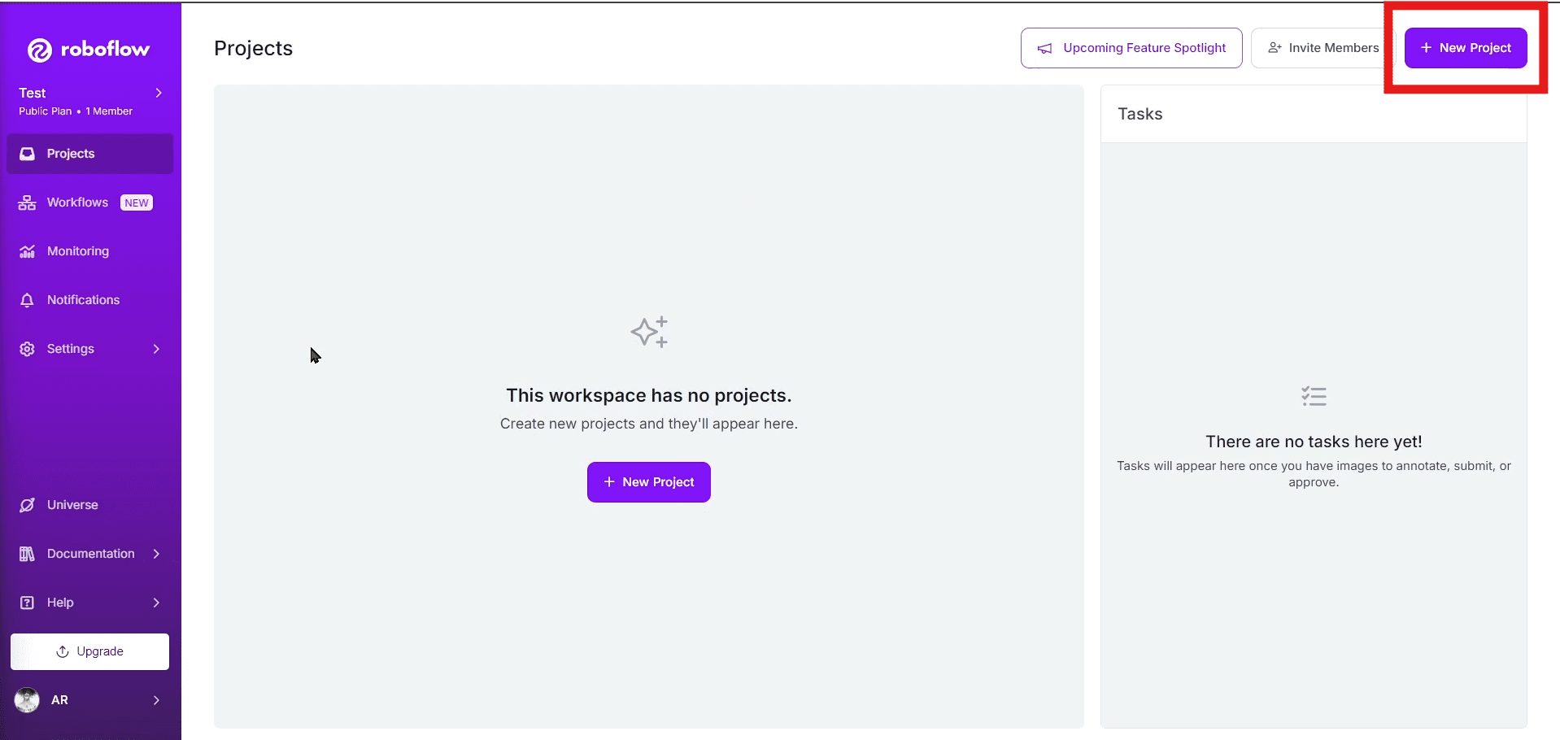Image resolution: width=1560 pixels, height=740 pixels.
Task: Click the Invite Members button
Action: 1323,48
